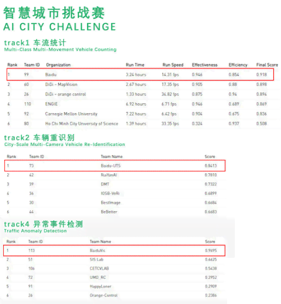
Task: Click the highlighted Baidu-UTS row
Action: point(115,166)
